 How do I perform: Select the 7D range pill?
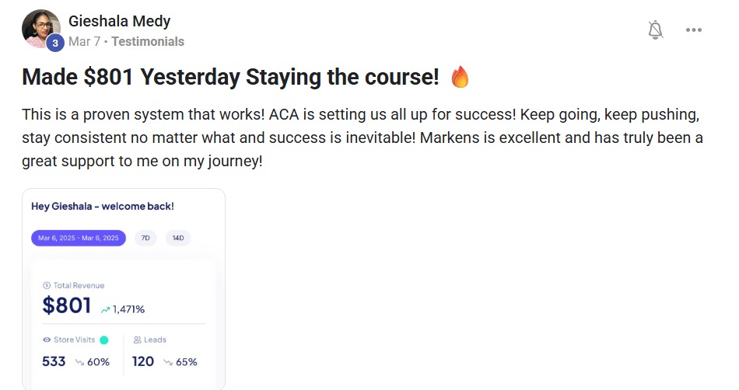(145, 238)
